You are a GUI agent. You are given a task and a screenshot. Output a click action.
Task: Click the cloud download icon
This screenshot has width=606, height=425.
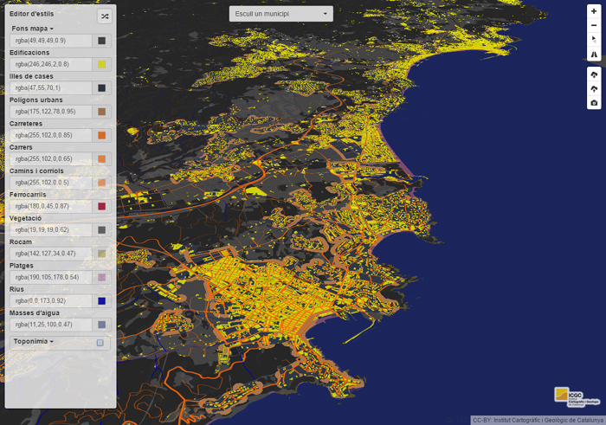tap(594, 74)
